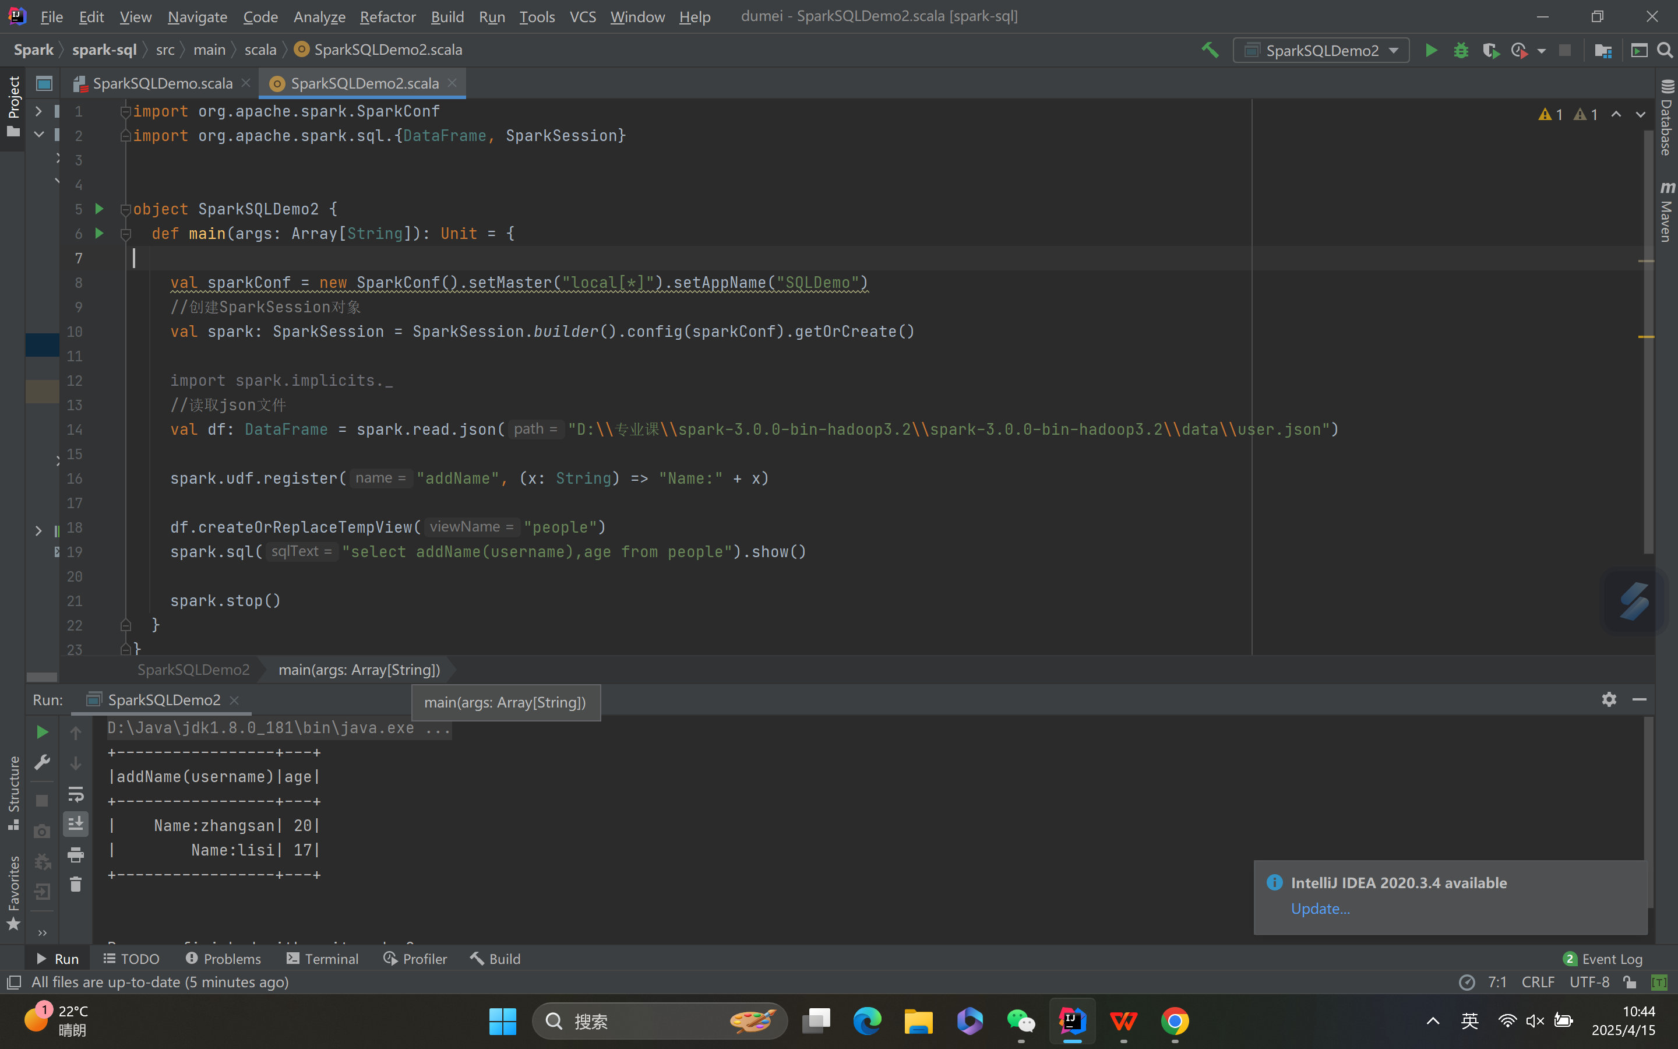Open Search Everywhere with the magnifier icon

pos(1666,50)
